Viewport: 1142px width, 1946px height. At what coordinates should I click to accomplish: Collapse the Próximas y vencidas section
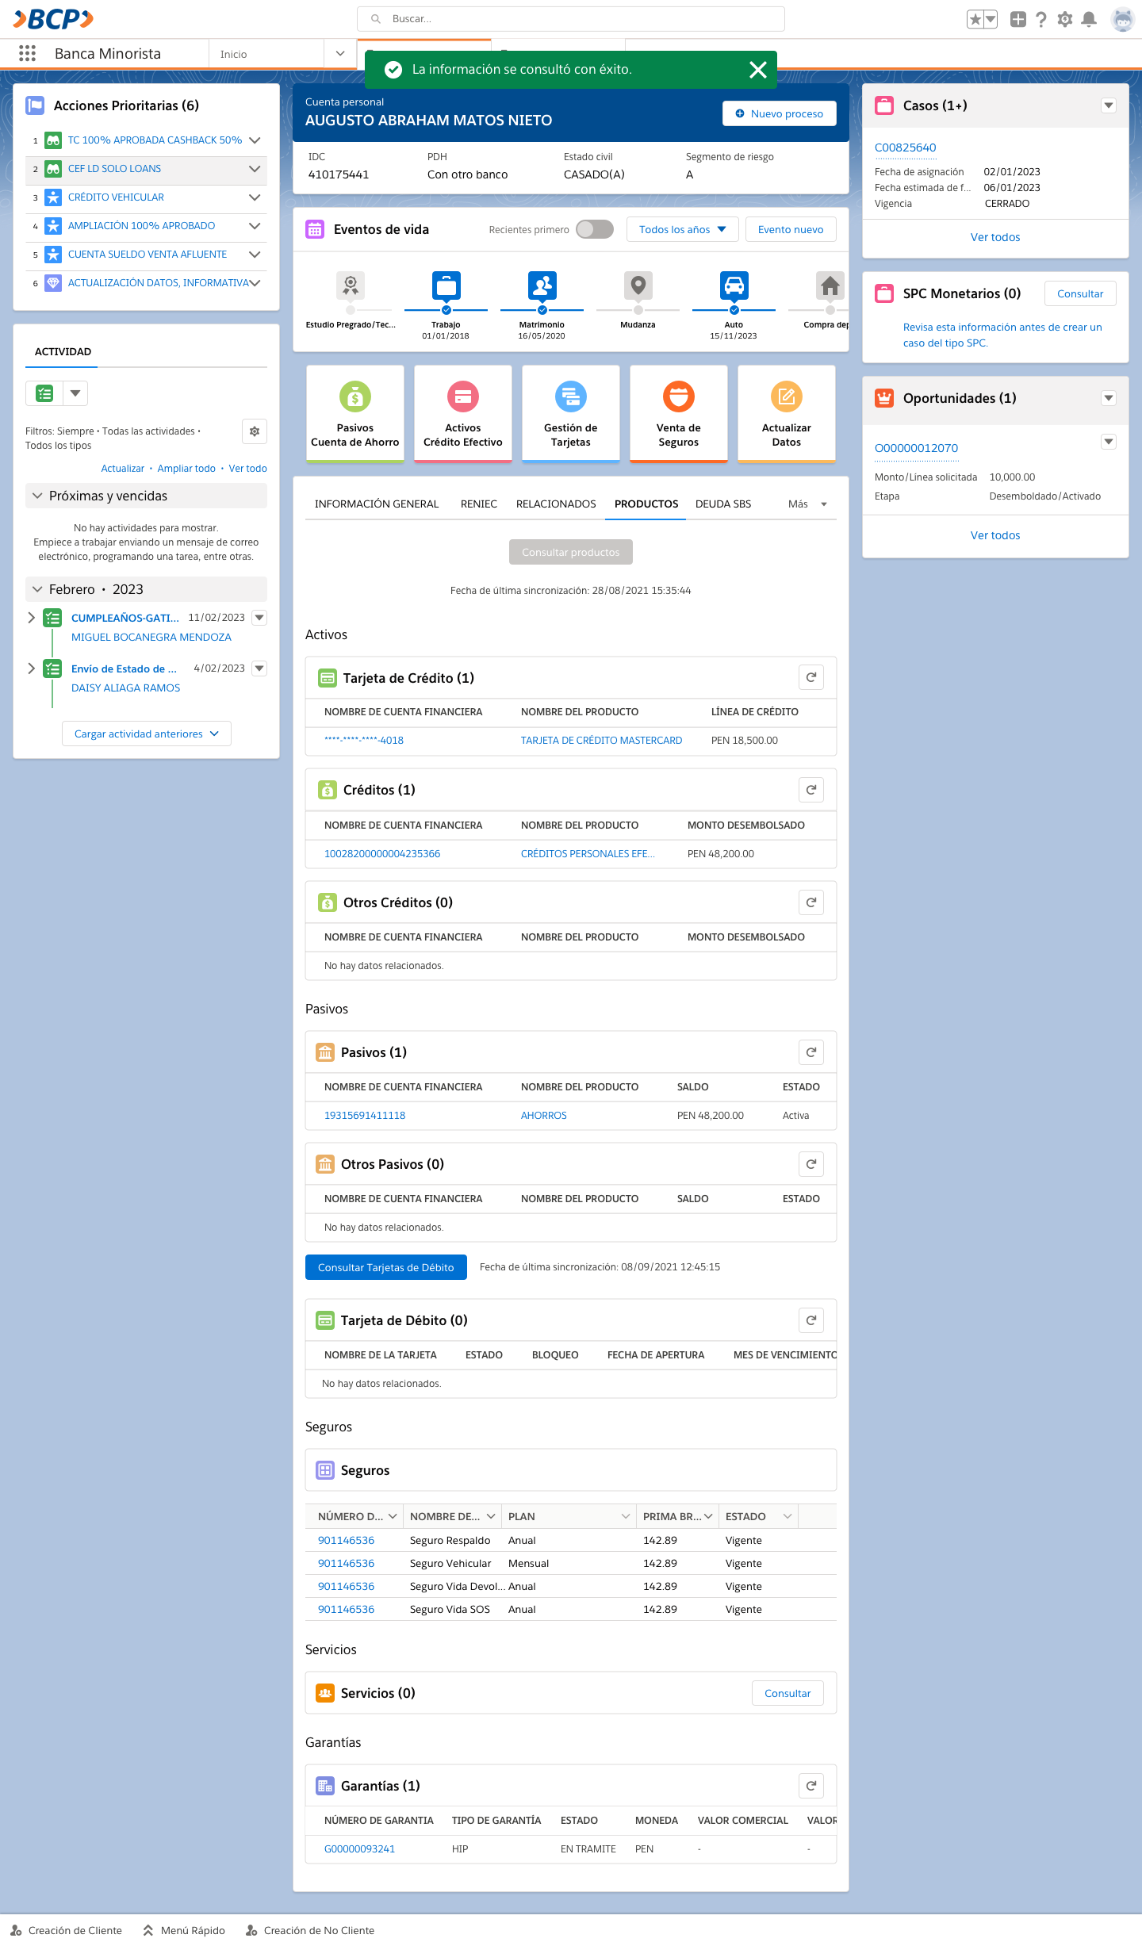(x=37, y=496)
